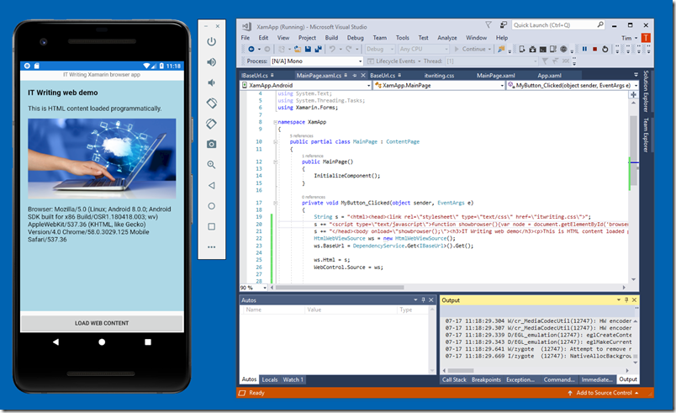Open the MyButton_Clicked member dropdown

pos(573,85)
